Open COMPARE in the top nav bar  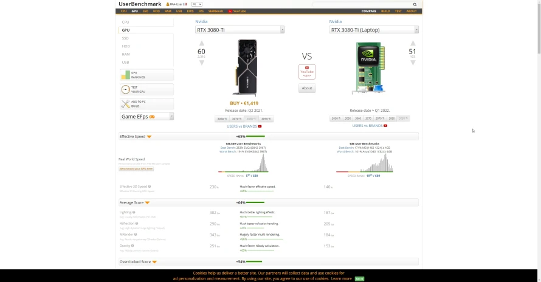click(369, 11)
